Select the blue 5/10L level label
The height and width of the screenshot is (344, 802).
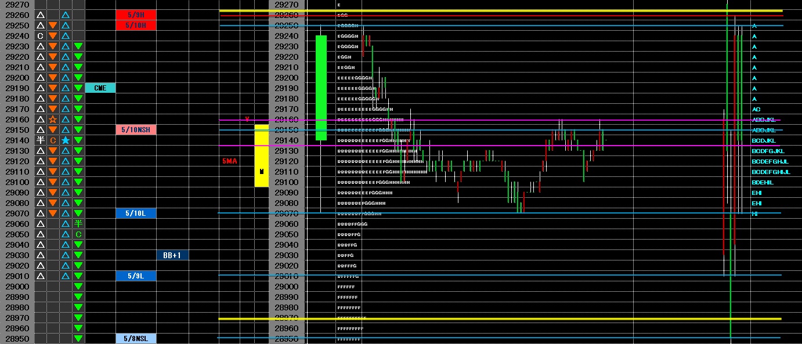tap(136, 213)
